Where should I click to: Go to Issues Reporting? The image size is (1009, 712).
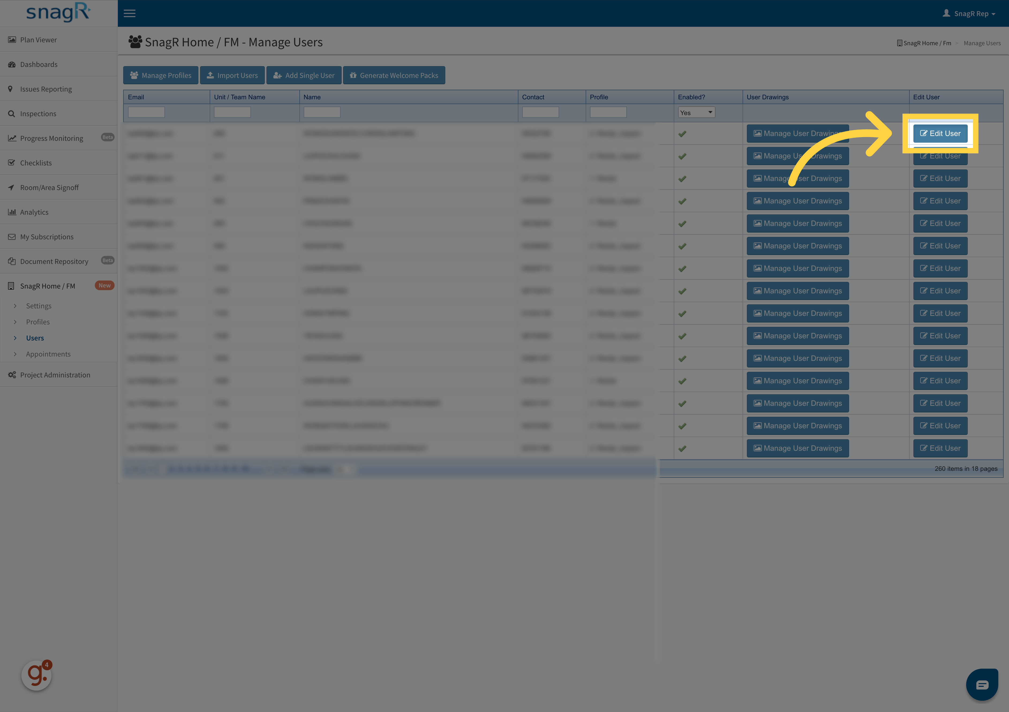[46, 89]
